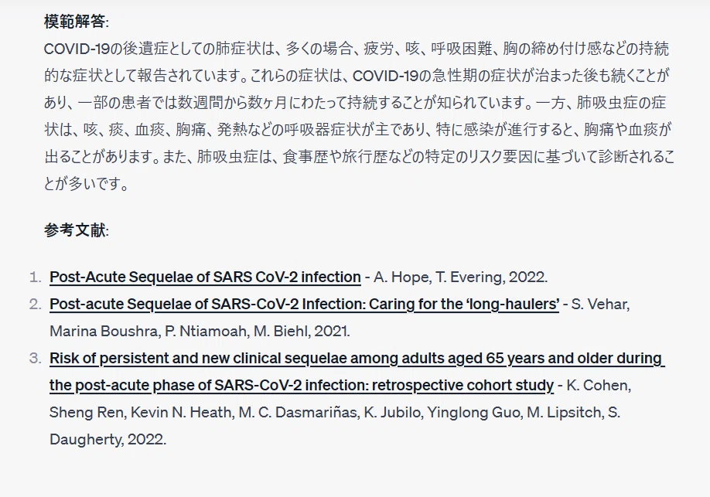Click the line starting "あり、一部の患者"
710x497 pixels.
click(x=355, y=103)
